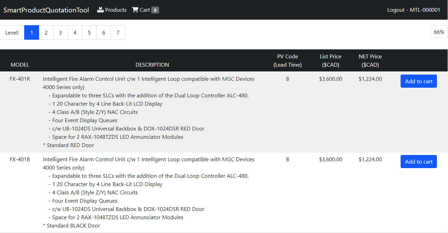The width and height of the screenshot is (448, 233).
Task: Click FX-401B net price $1,224.00
Action: (x=370, y=159)
